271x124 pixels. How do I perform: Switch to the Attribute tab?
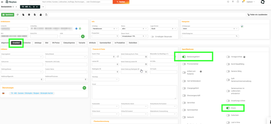92,43
